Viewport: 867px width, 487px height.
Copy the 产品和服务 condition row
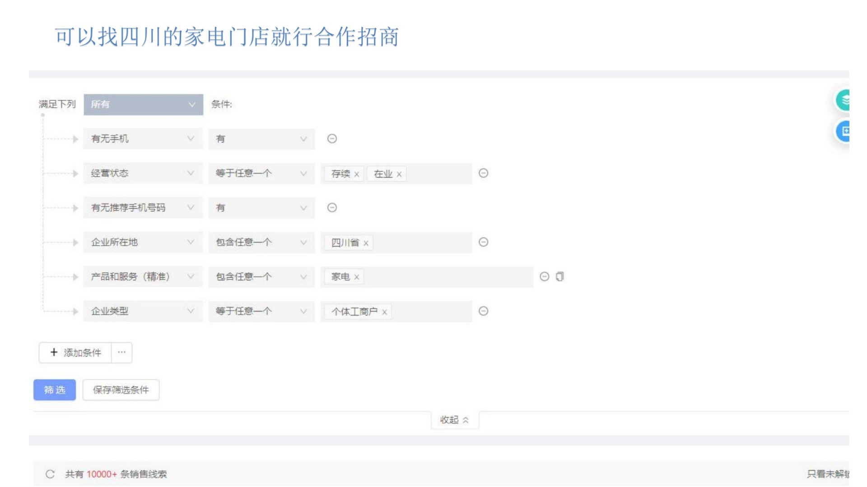tap(560, 277)
